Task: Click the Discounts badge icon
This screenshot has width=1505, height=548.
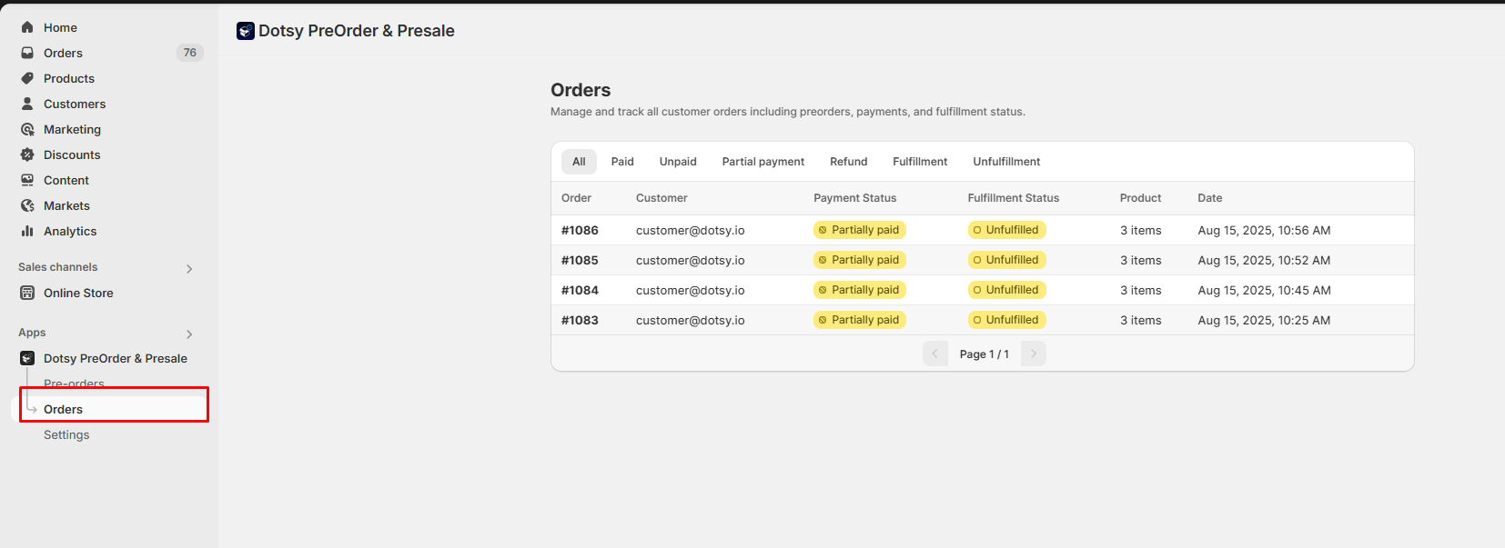Action: (x=27, y=154)
